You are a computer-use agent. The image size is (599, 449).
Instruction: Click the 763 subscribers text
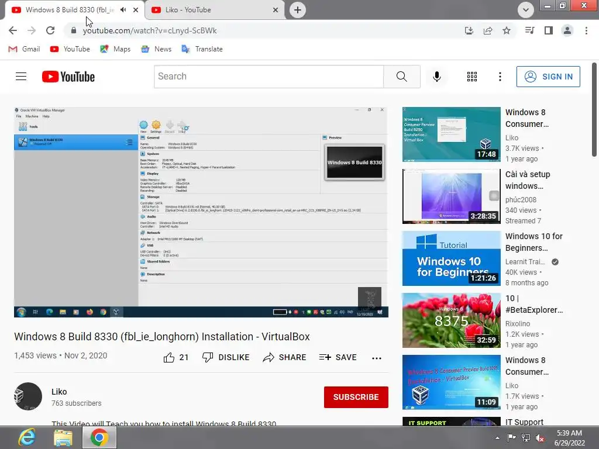coord(77,403)
